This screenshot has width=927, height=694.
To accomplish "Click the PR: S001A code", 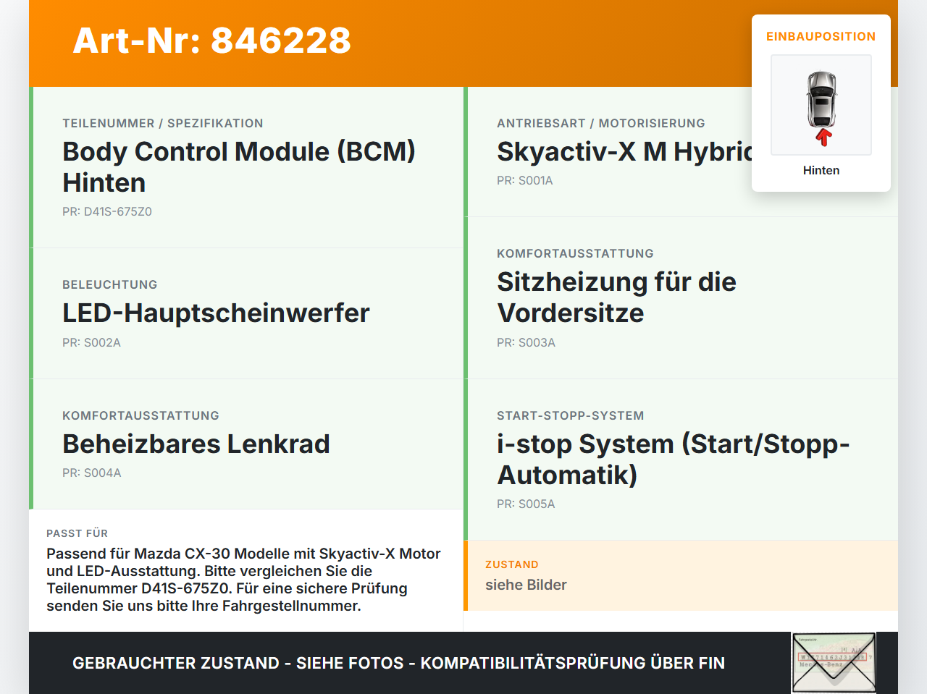I will point(525,181).
